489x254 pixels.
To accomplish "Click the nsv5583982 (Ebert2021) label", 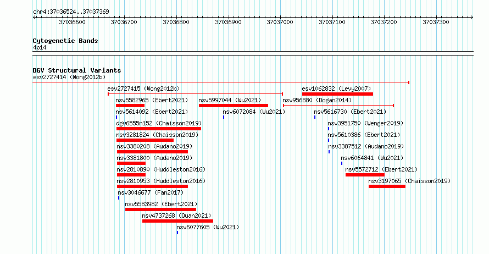I will (x=161, y=204).
